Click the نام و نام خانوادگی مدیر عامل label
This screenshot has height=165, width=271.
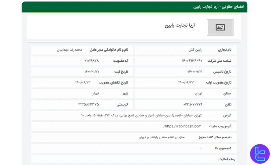point(109,50)
